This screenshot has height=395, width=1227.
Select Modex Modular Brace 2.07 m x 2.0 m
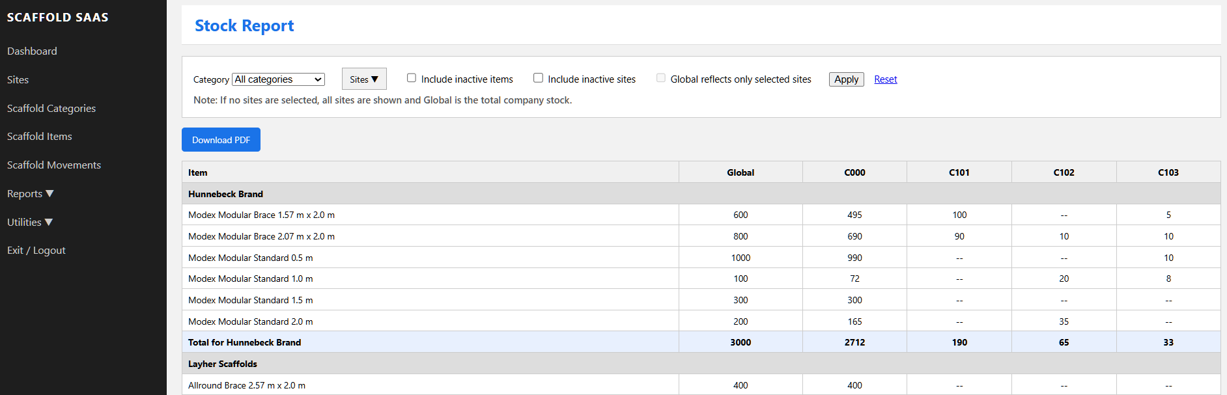point(261,236)
